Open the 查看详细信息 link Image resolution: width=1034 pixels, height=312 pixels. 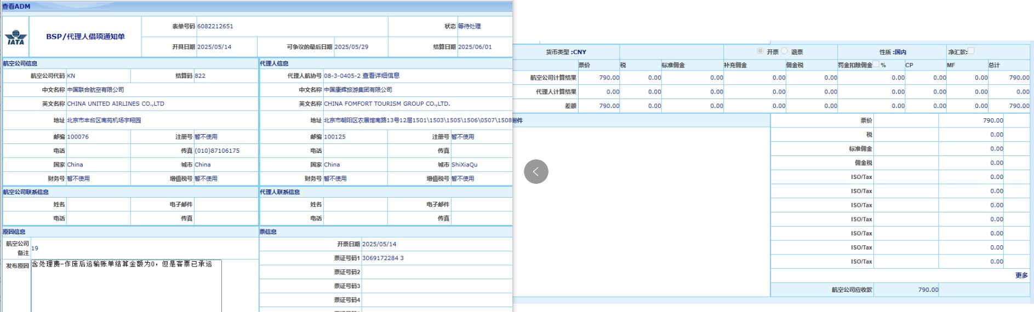coord(381,76)
